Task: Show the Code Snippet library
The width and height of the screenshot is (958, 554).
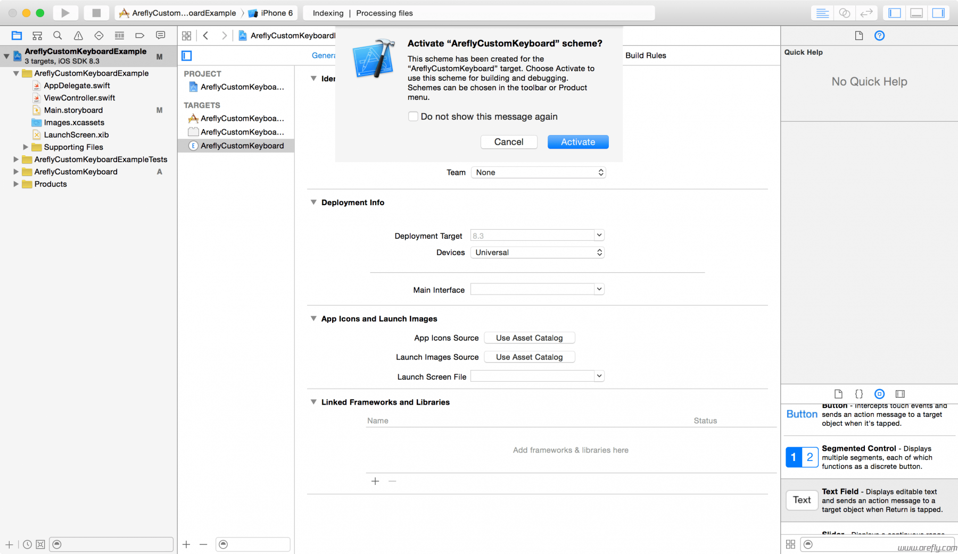Action: [859, 394]
